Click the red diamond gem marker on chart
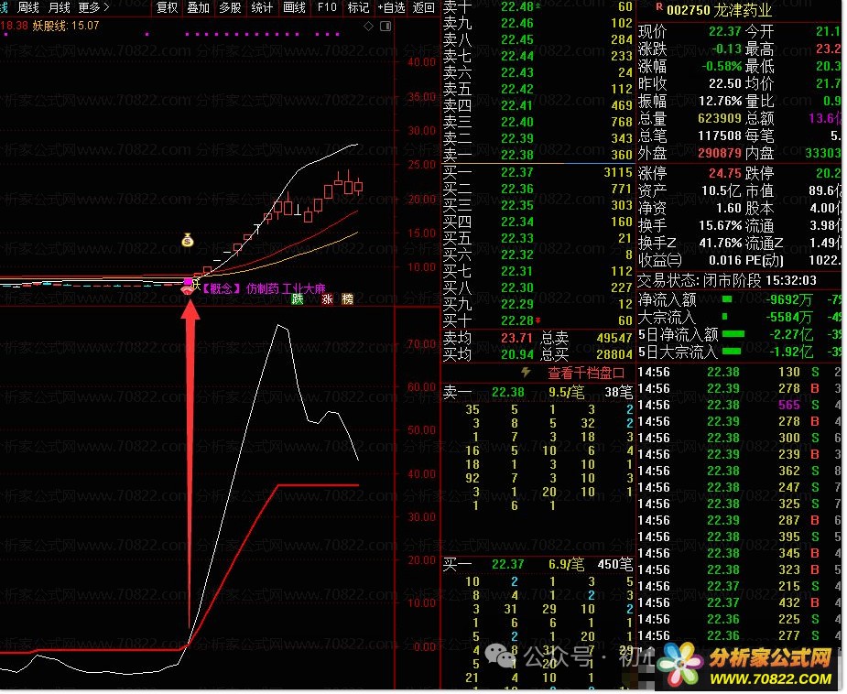This screenshot has height=694, width=847. [187, 290]
